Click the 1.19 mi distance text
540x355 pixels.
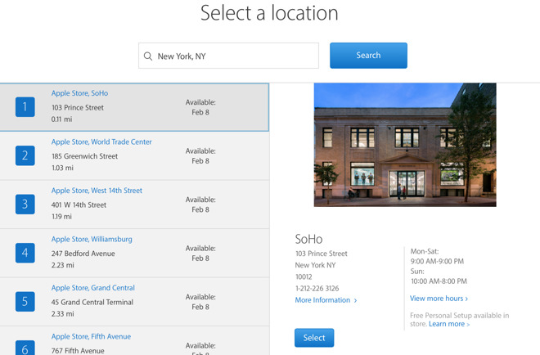pyautogui.click(x=61, y=217)
